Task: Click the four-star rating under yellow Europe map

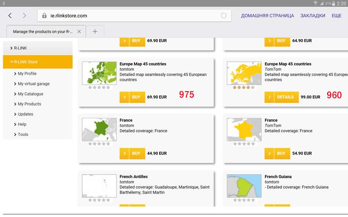Action: coord(244,88)
